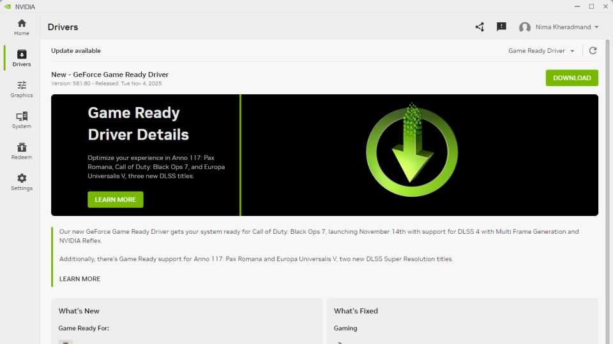Open the feedback speech bubble icon
Image resolution: width=613 pixels, height=344 pixels.
coord(501,27)
